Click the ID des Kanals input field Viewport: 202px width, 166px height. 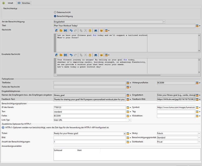click(89, 107)
